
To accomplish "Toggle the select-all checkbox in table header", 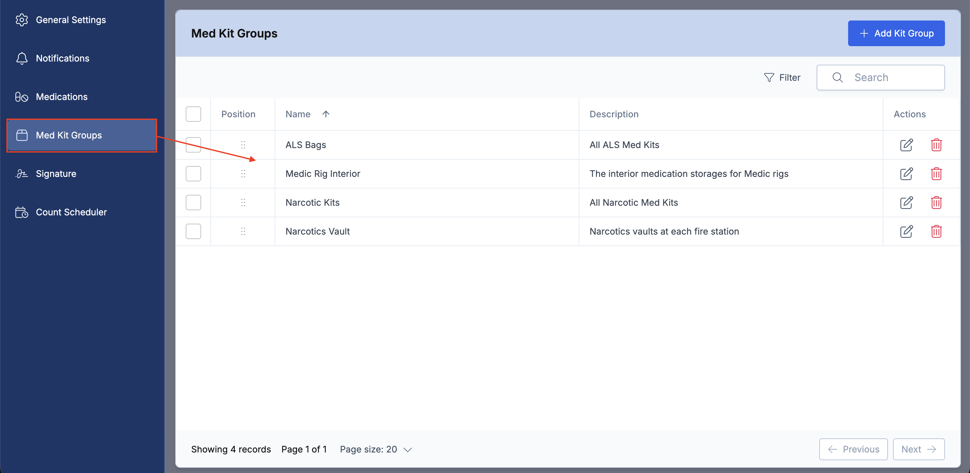I will (193, 114).
